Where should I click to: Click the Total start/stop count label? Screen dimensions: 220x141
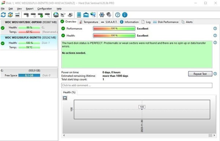click(74, 79)
